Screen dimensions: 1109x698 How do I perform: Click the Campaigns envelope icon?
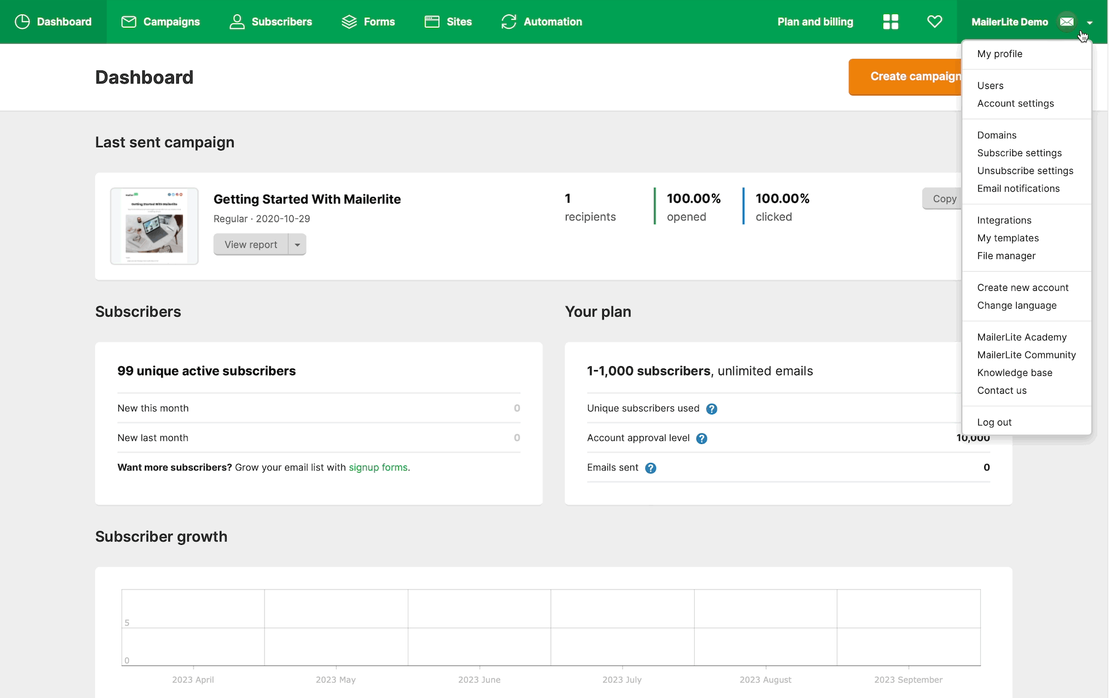[129, 22]
